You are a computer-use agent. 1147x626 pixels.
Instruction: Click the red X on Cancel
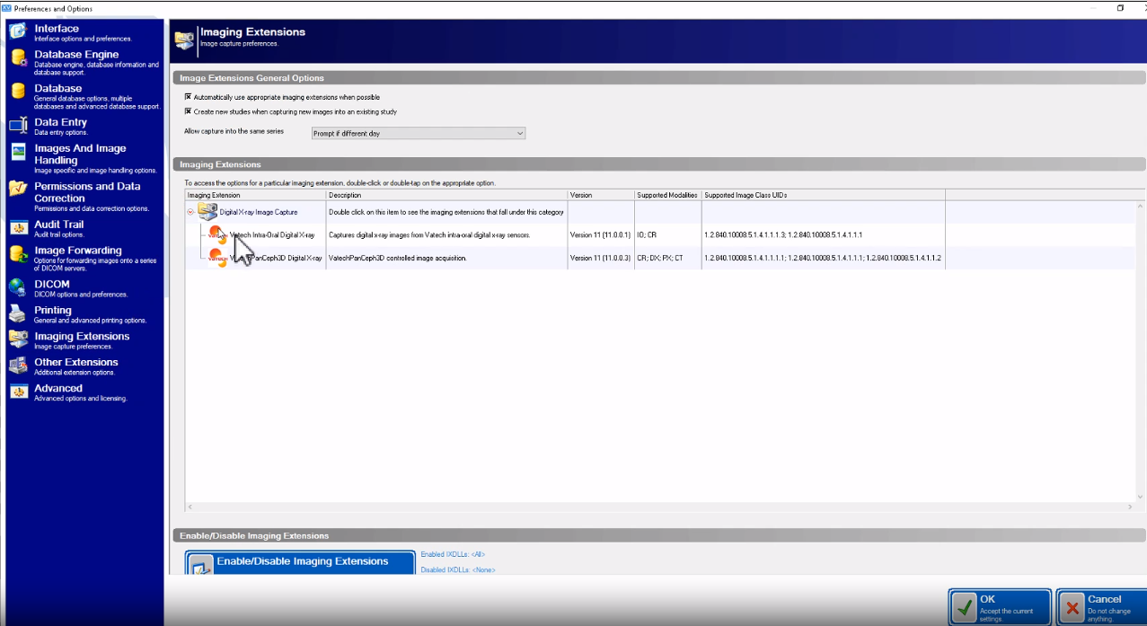tap(1072, 607)
